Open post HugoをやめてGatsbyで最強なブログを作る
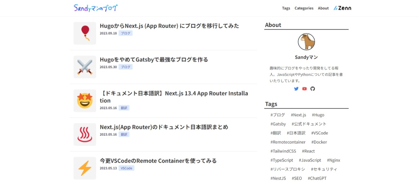Screen dimensions: 419x182 tap(154, 60)
